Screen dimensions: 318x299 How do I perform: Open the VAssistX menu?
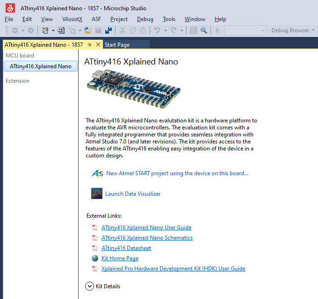coord(72,19)
